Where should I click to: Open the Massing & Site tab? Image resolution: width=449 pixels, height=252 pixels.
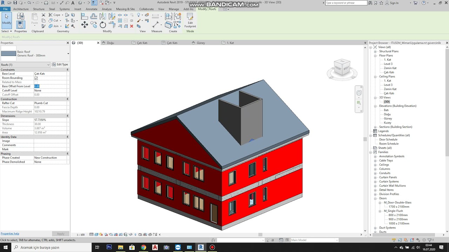[x=126, y=9]
